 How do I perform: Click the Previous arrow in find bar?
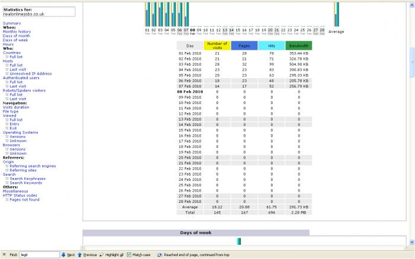pos(79,255)
